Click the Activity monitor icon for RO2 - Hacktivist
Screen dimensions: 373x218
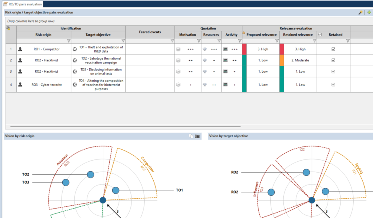[x=225, y=60]
